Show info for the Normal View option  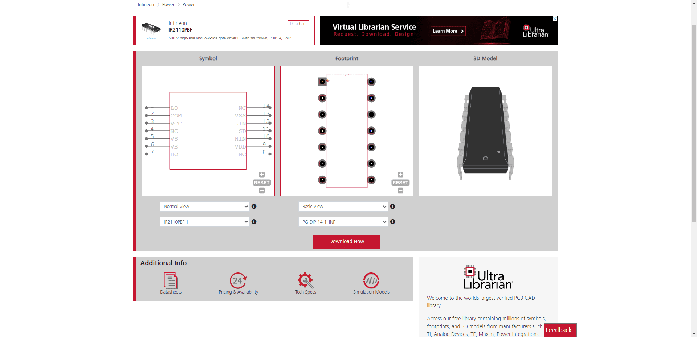point(254,207)
